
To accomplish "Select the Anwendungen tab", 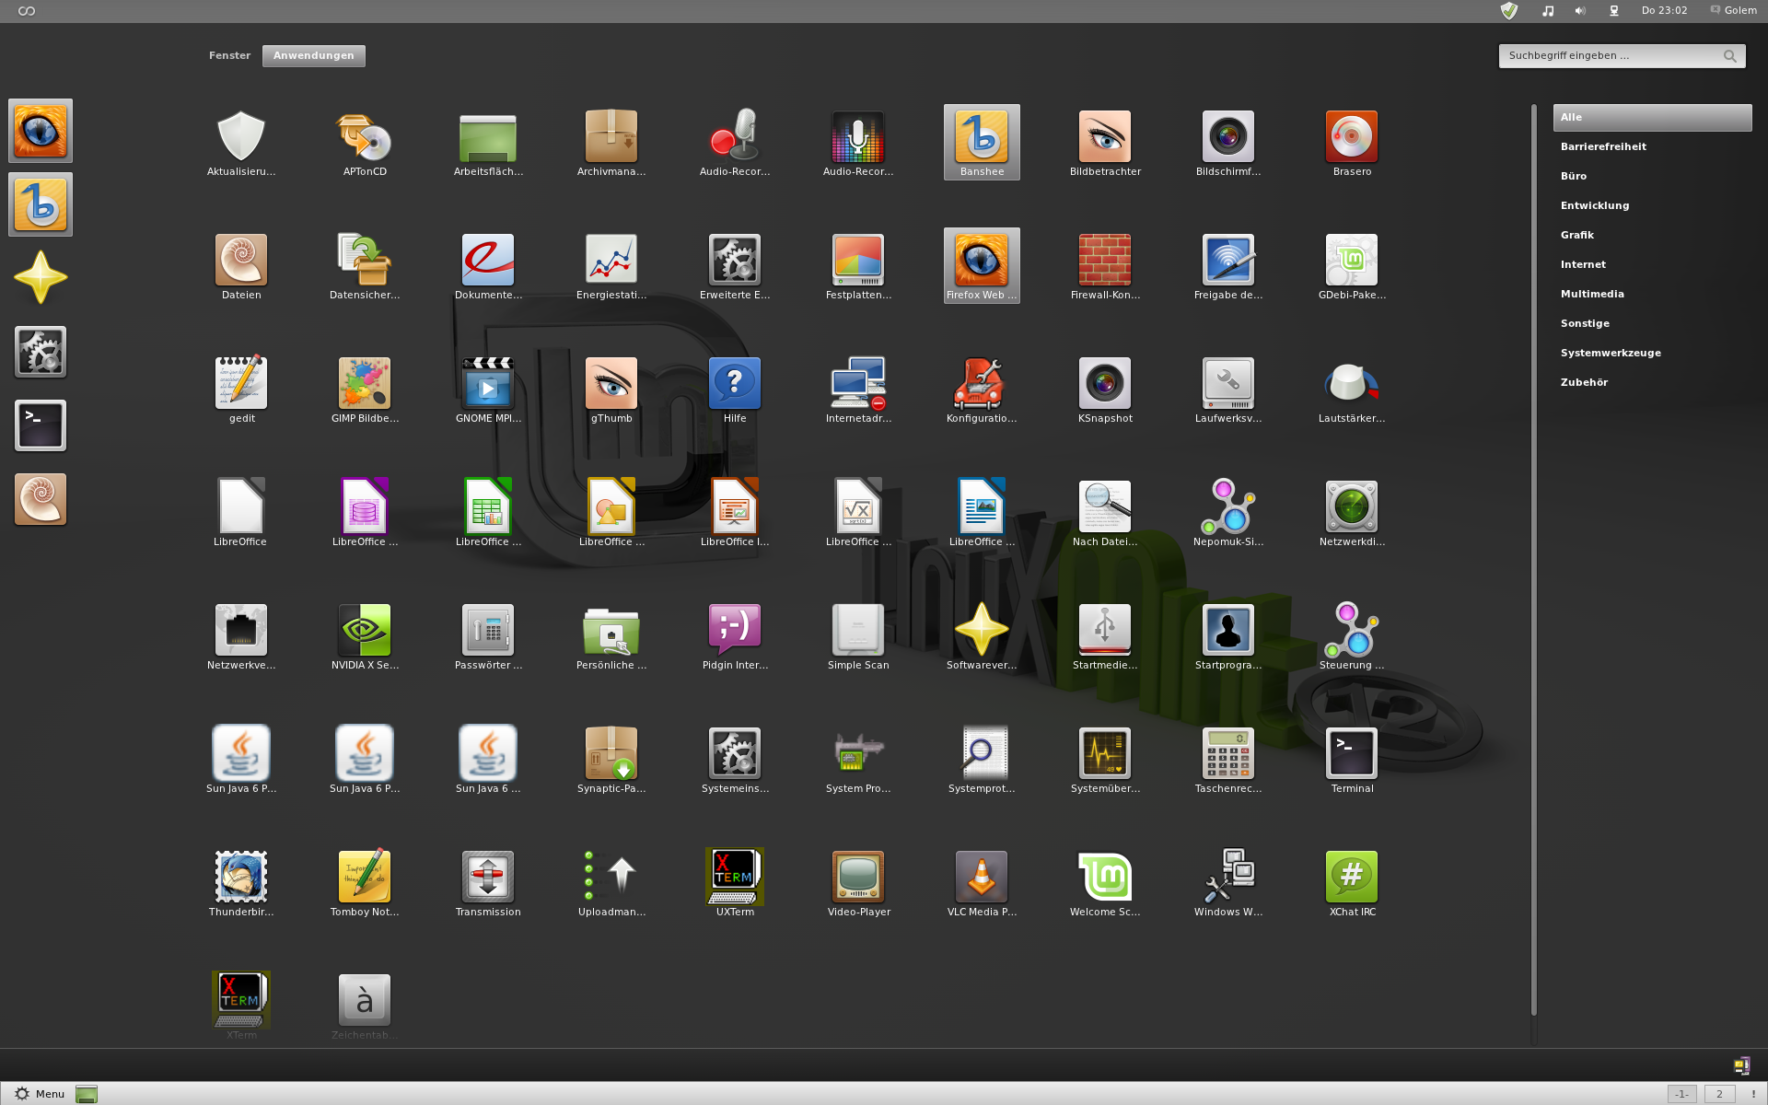I will click(314, 55).
